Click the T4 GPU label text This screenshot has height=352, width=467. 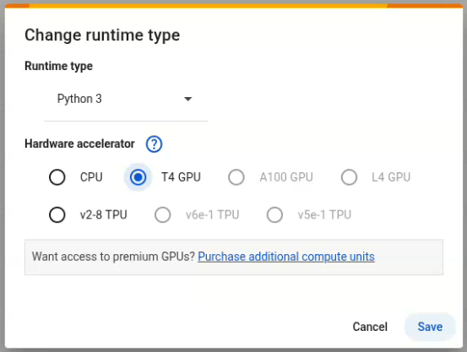181,177
